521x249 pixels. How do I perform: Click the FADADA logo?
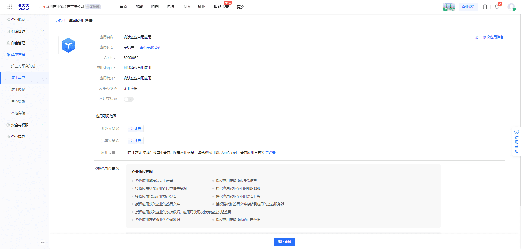pos(23,7)
